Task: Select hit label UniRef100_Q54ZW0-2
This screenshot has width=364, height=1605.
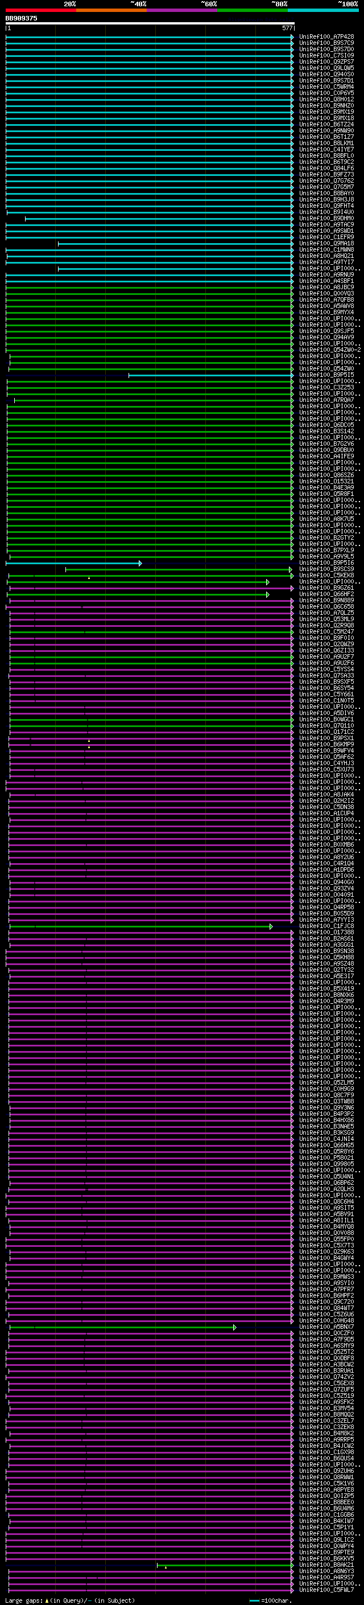Action: (x=330, y=350)
